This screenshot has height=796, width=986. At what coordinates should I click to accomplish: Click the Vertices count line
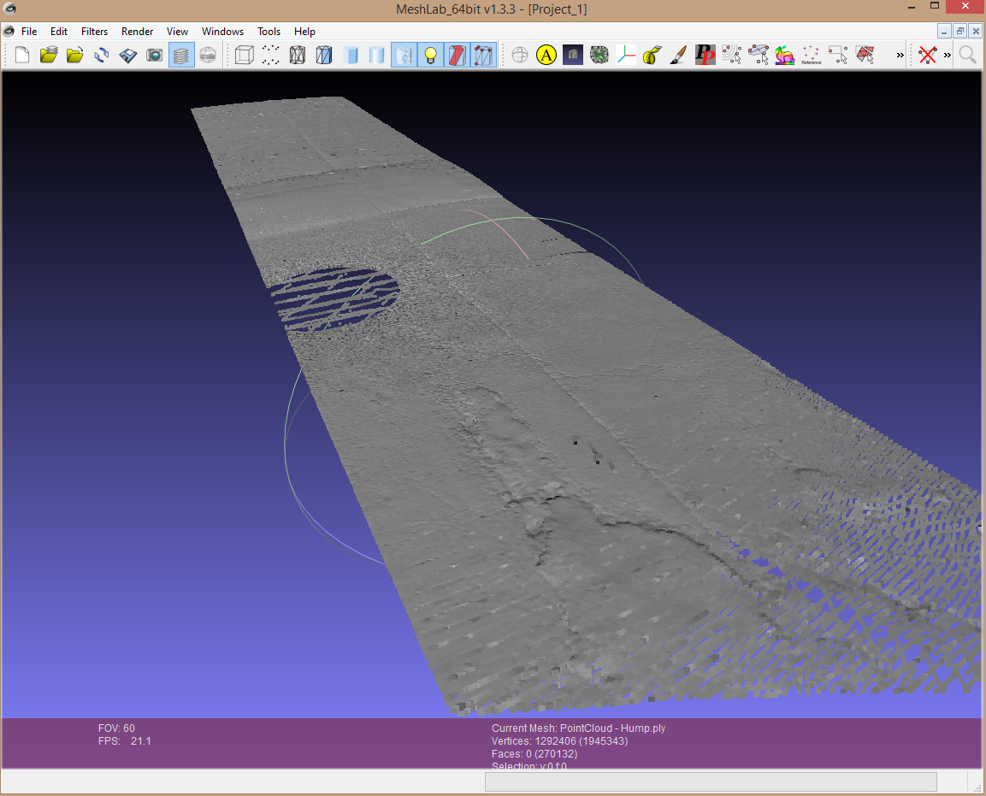click(x=559, y=741)
